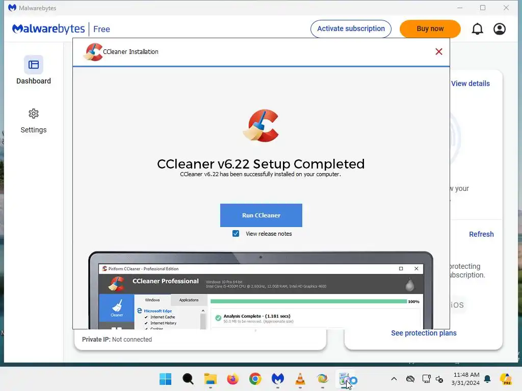Viewport: 522px width, 391px height.
Task: Click View details link in Malwarebytes
Action: point(471,83)
